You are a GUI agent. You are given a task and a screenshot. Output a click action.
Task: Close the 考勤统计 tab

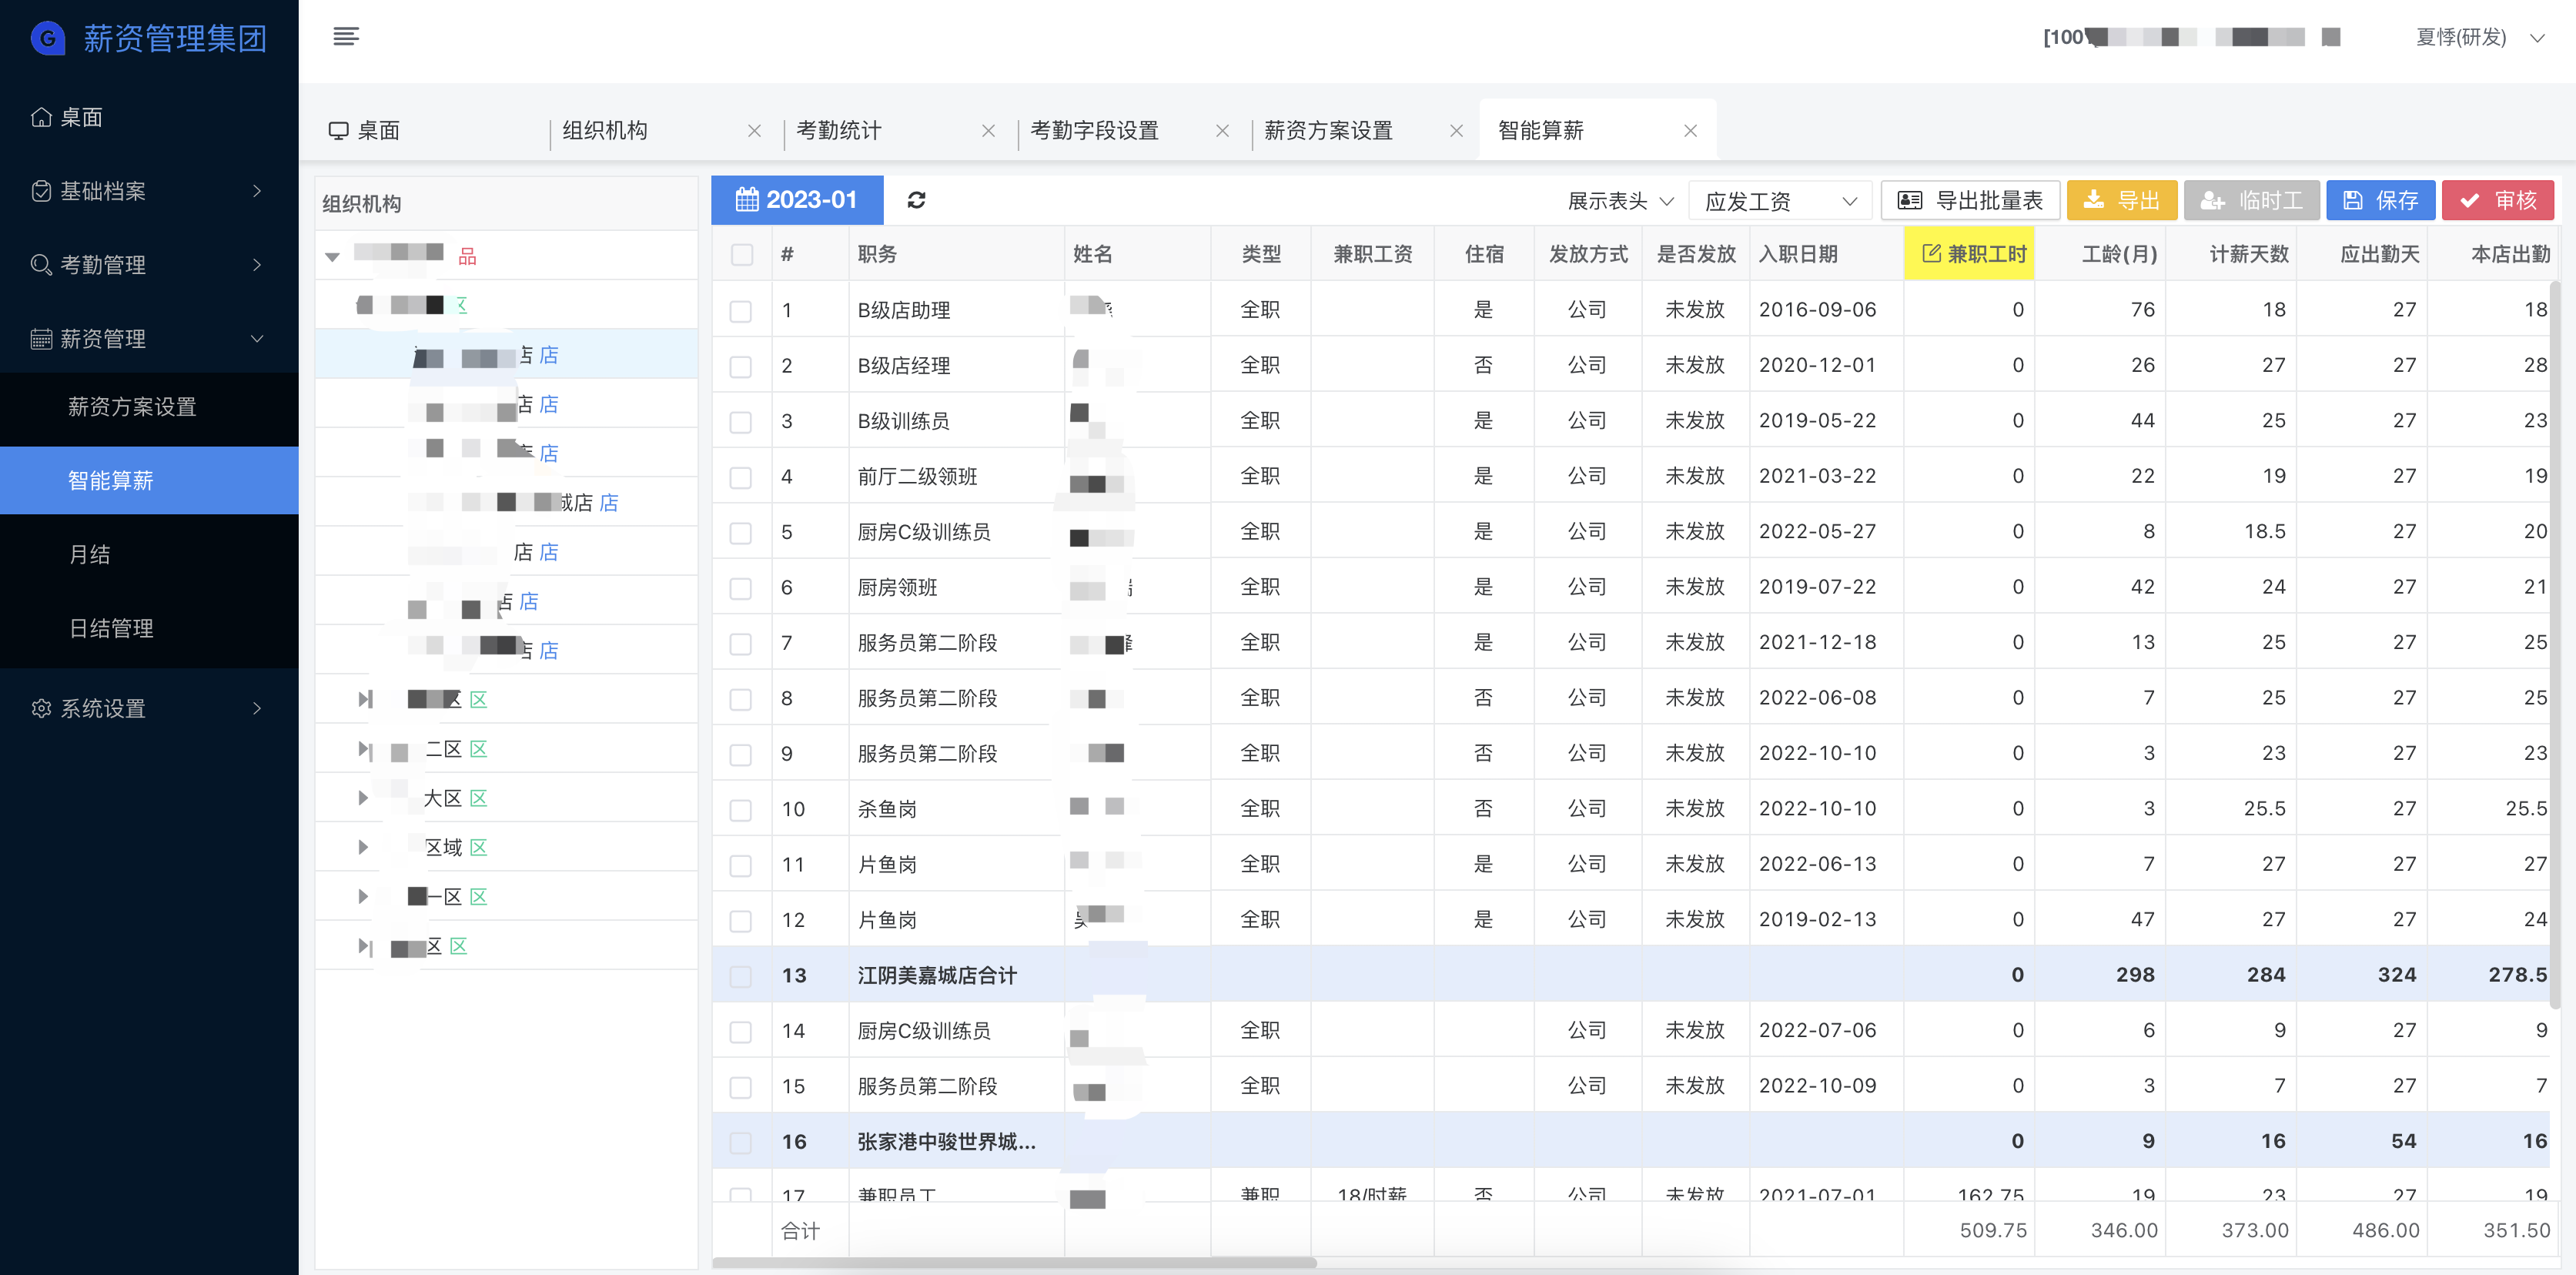tap(988, 131)
